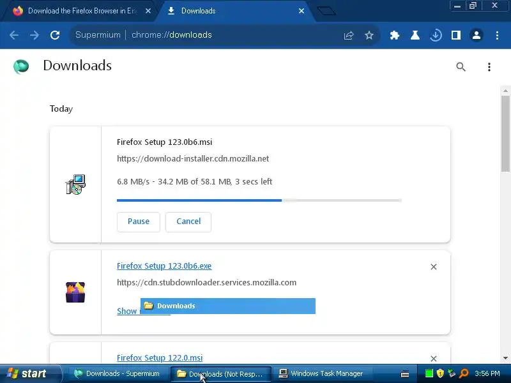
Task: Click the download-installer.cdn.mozilla.net URL text
Action: pyautogui.click(x=193, y=158)
